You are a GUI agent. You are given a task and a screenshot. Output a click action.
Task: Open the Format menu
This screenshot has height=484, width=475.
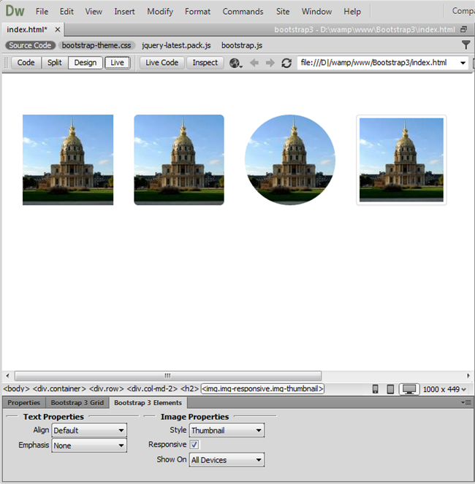(x=198, y=12)
